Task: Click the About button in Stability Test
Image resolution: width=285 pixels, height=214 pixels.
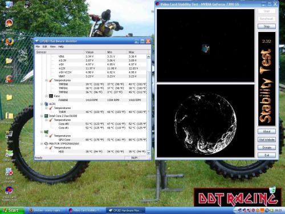Action: [267, 131]
